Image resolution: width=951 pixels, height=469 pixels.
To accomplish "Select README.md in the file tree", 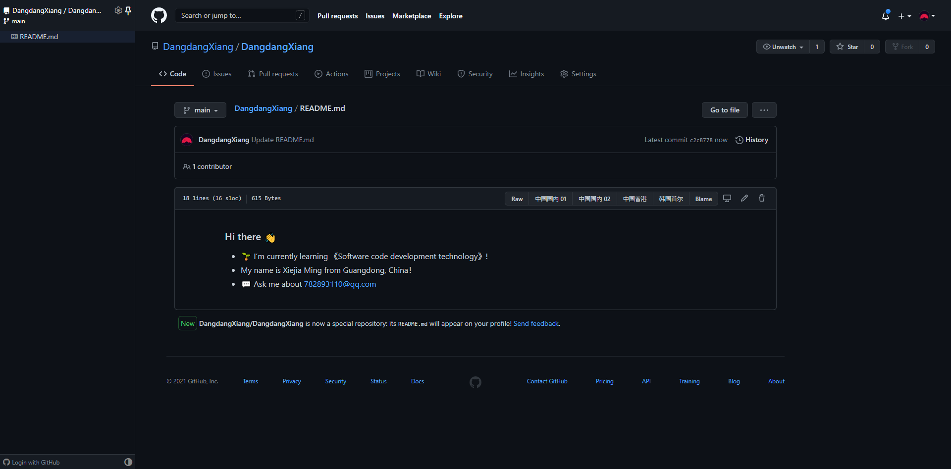I will point(67,37).
